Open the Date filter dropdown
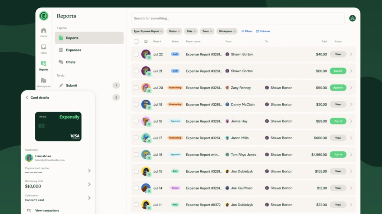This screenshot has width=382, height=214. coord(191,31)
